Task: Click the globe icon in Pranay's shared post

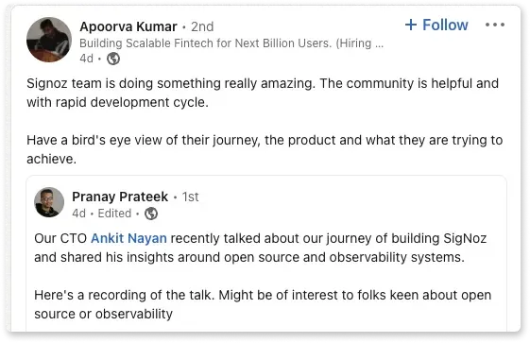Action: pos(151,214)
